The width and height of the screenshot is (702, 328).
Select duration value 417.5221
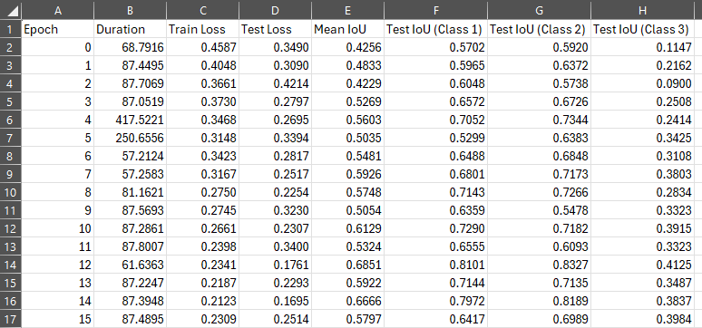130,120
